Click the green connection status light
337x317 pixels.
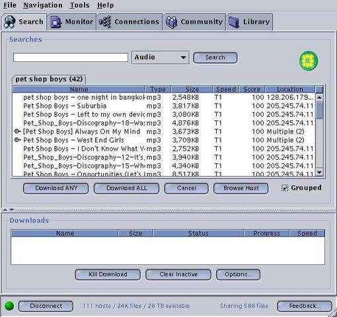click(9, 306)
